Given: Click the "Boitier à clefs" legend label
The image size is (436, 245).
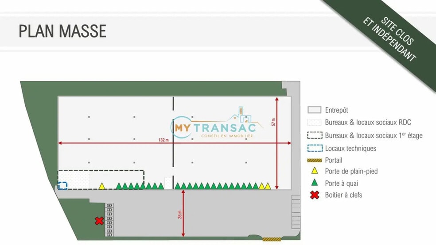Looking at the screenshot, I should click(x=343, y=195).
